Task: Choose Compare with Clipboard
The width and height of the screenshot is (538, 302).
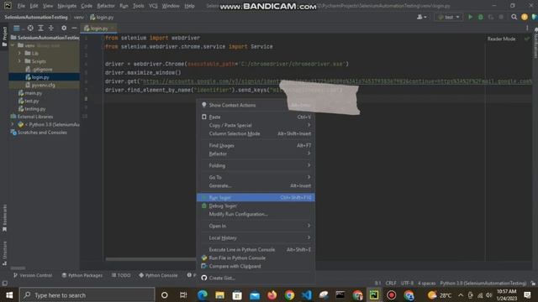Action: (x=256, y=266)
